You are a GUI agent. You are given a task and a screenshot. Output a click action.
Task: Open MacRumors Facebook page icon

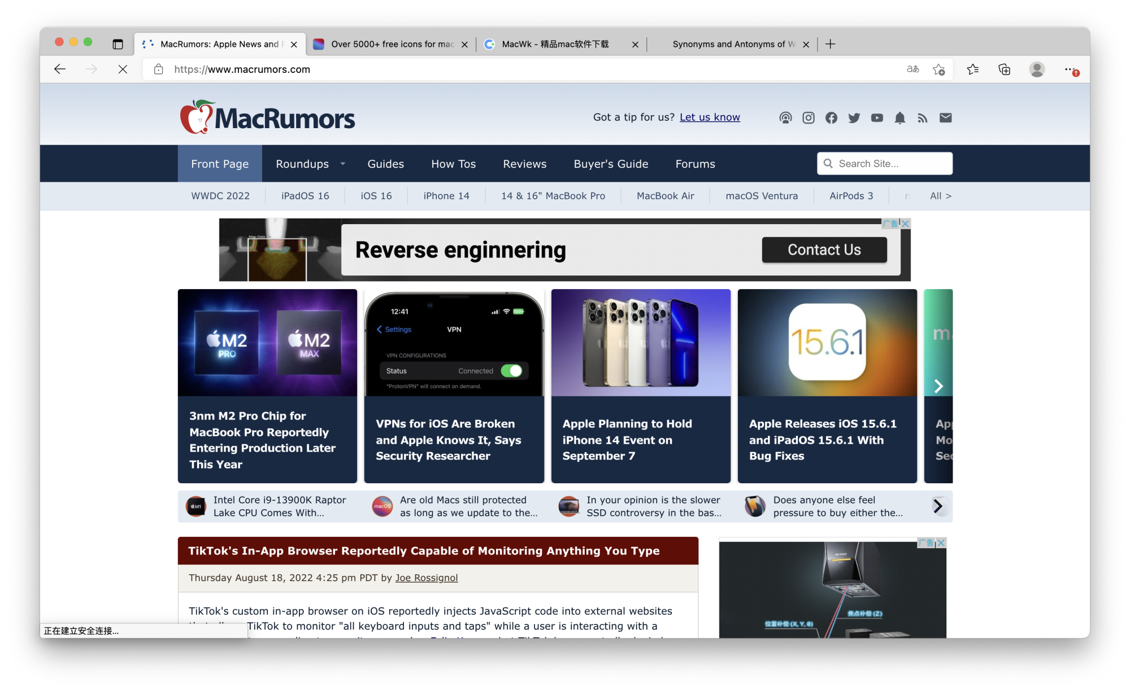831,117
